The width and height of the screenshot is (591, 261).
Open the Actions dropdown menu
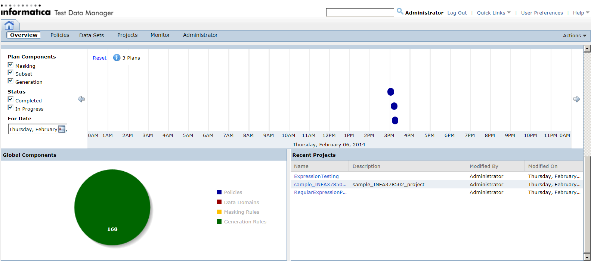coord(575,36)
